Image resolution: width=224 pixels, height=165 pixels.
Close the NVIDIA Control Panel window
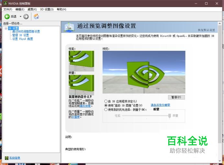(x=217, y=4)
